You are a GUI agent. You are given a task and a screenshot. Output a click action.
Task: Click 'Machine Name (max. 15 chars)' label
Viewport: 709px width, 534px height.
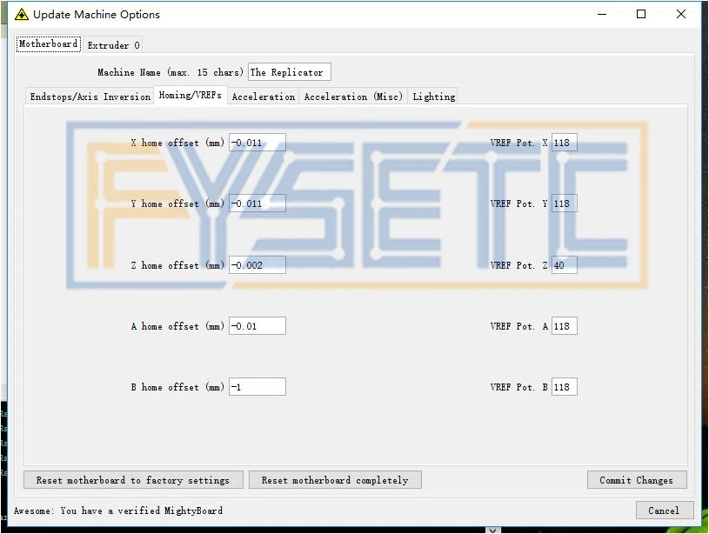coord(171,72)
